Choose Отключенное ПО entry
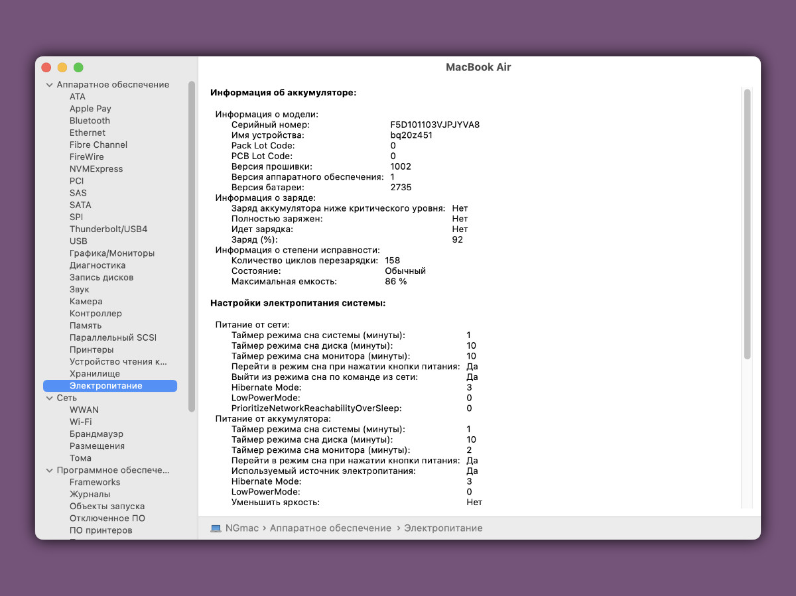This screenshot has height=596, width=796. (107, 518)
